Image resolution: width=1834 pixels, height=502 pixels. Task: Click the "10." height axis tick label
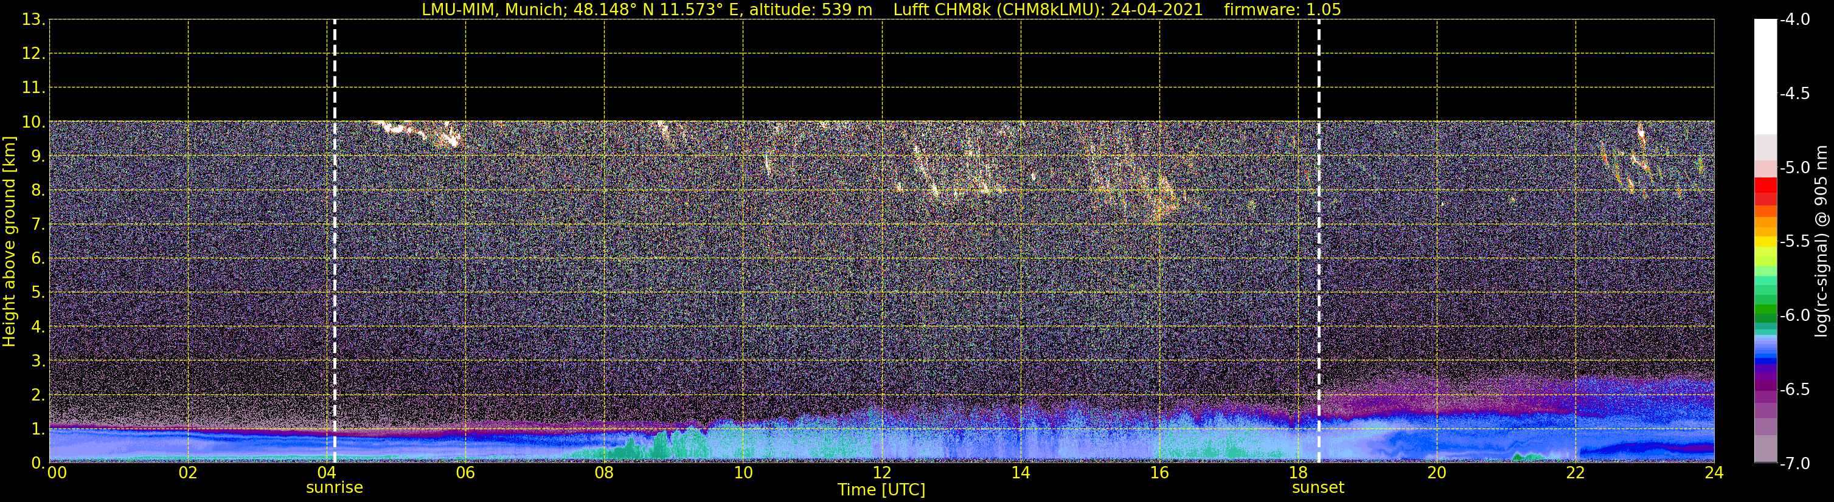pyautogui.click(x=33, y=122)
